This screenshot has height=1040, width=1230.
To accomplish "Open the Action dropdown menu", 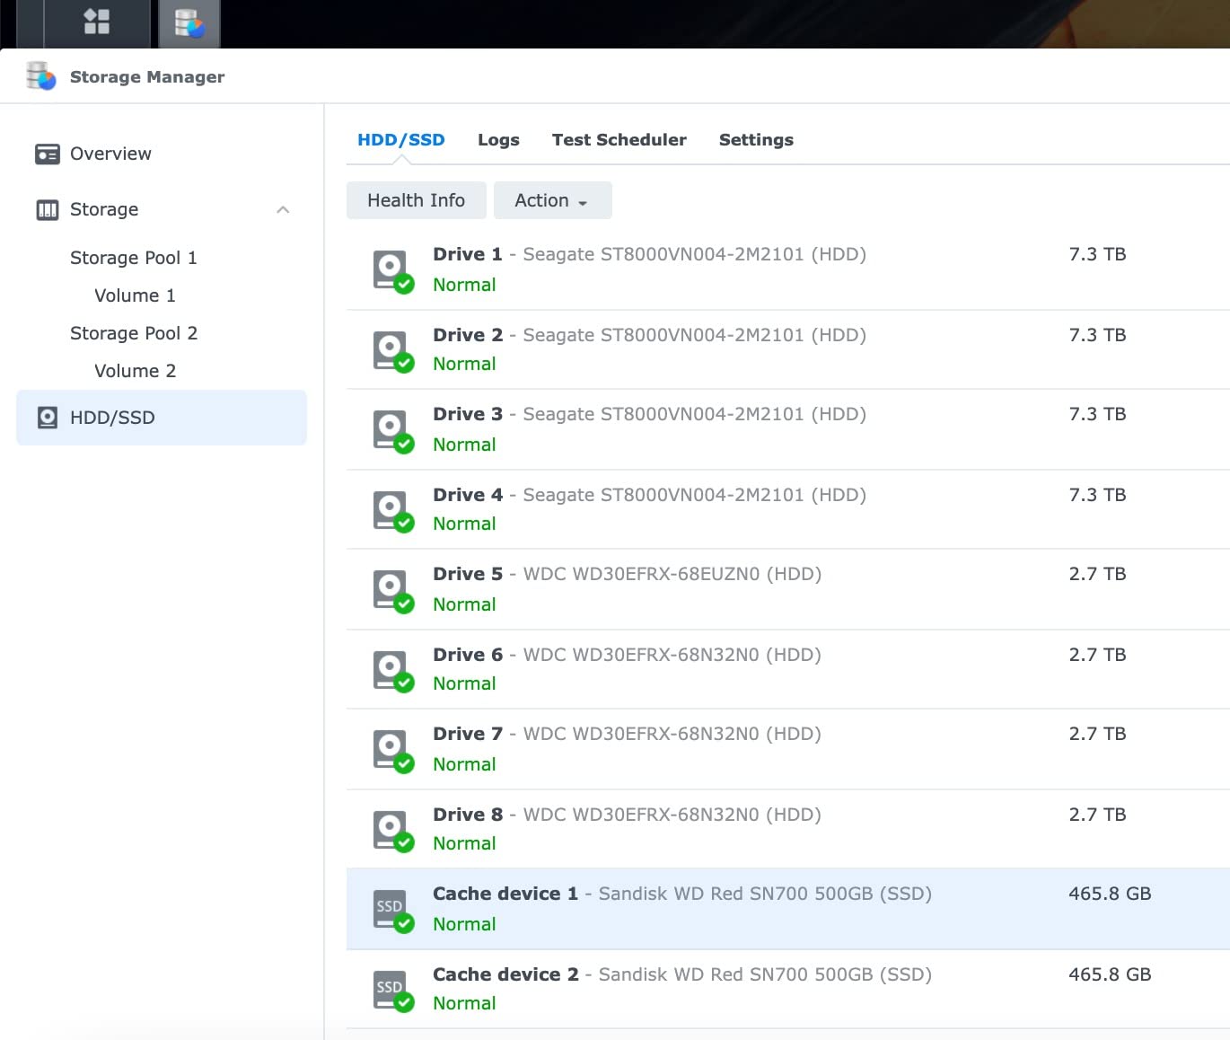I will point(552,200).
